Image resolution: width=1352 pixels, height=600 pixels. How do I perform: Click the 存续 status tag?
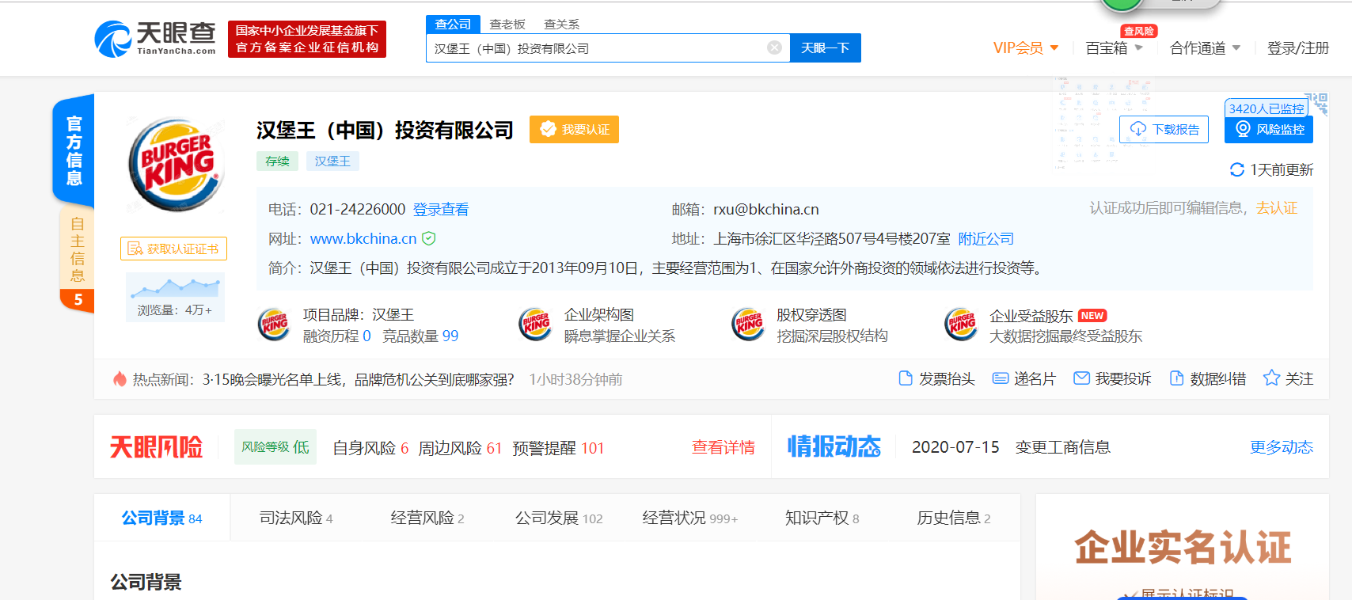(277, 161)
